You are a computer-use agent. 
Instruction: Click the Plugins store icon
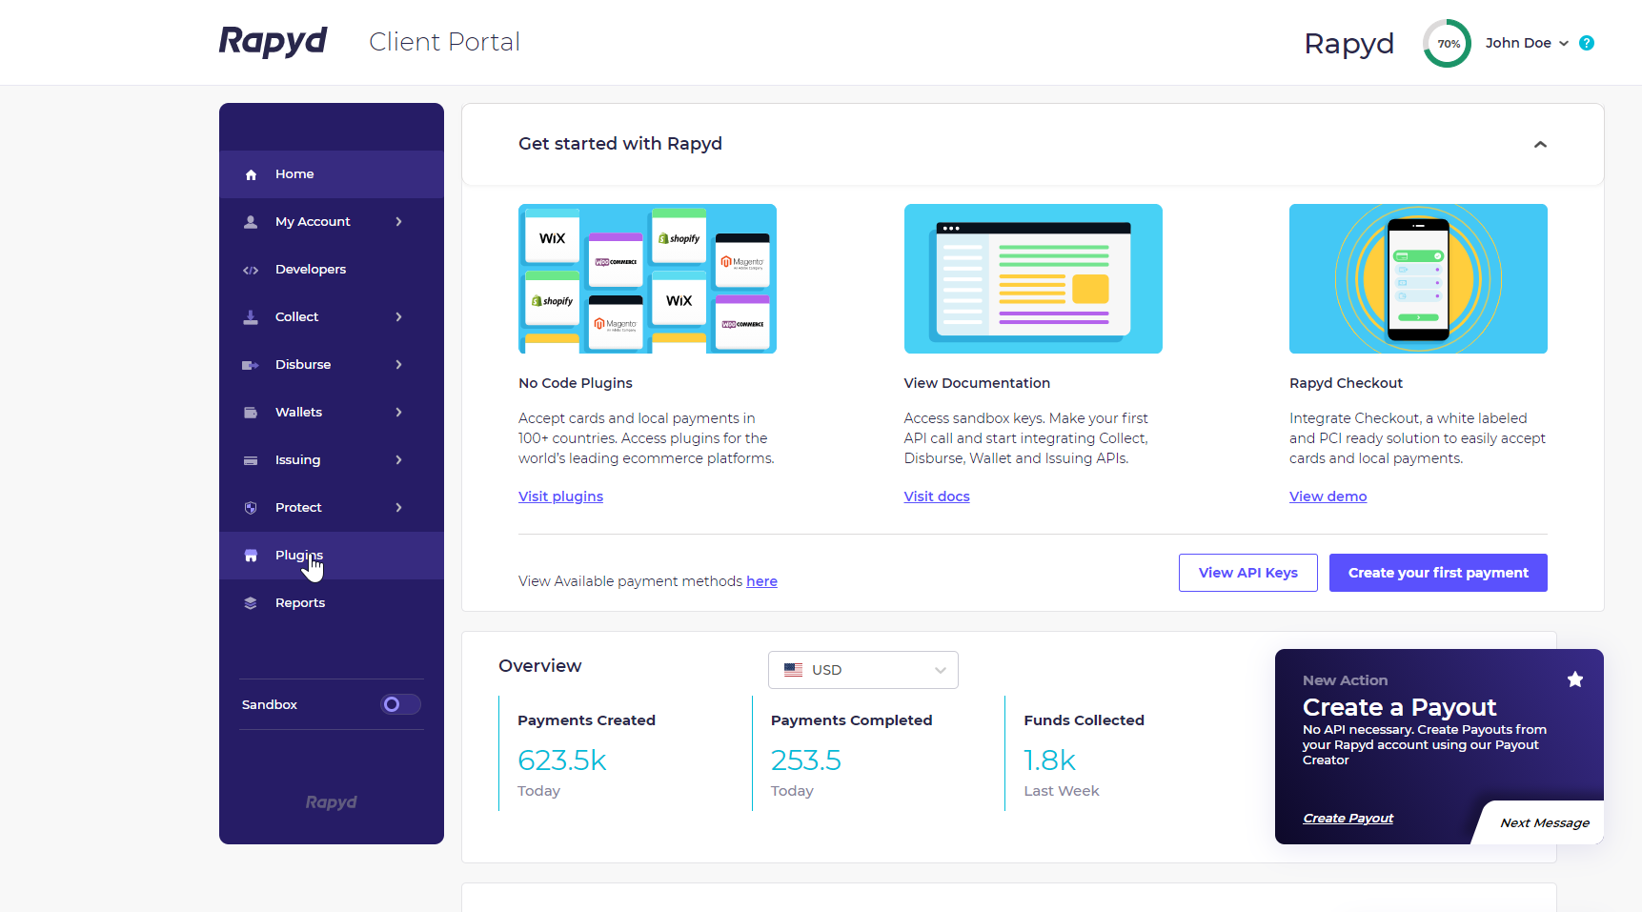[x=251, y=556]
